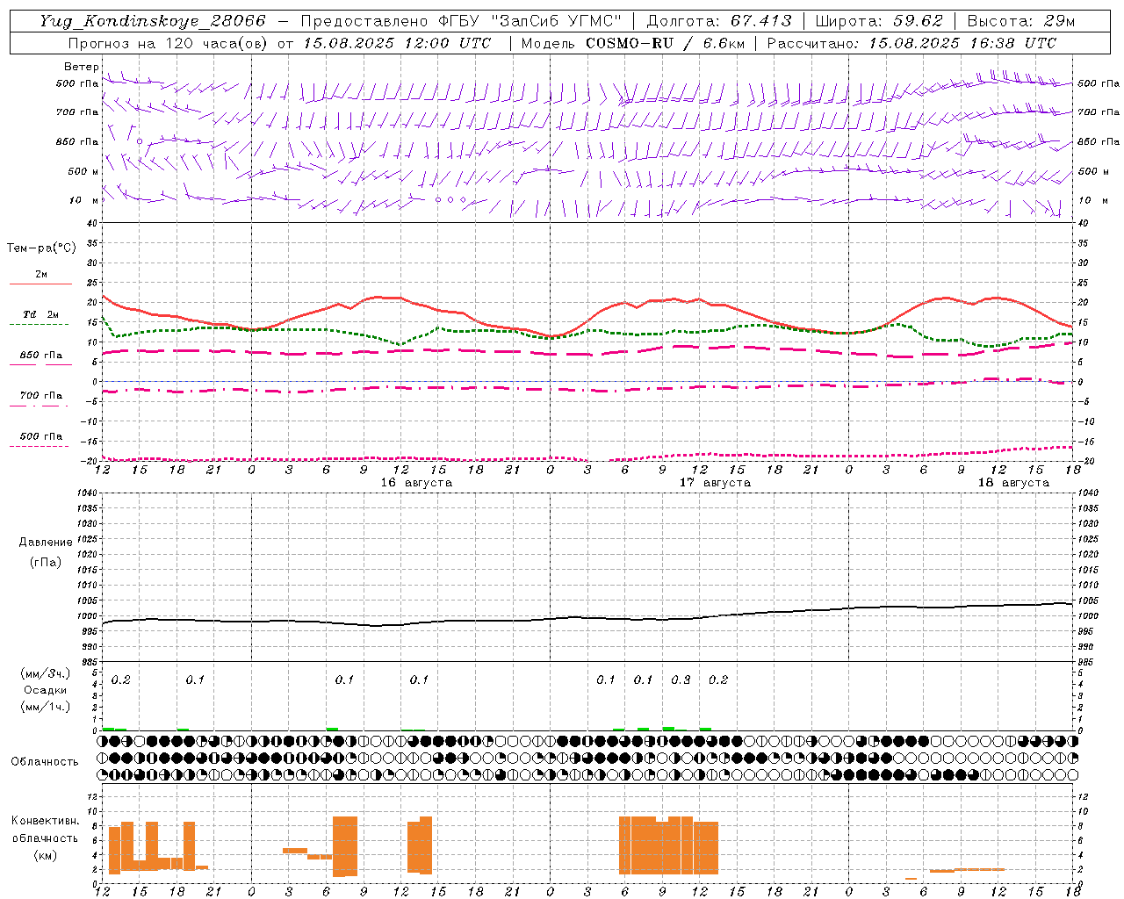Click the model name COSMO-RU
Image resolution: width=1124 pixels, height=899 pixels.
630,43
